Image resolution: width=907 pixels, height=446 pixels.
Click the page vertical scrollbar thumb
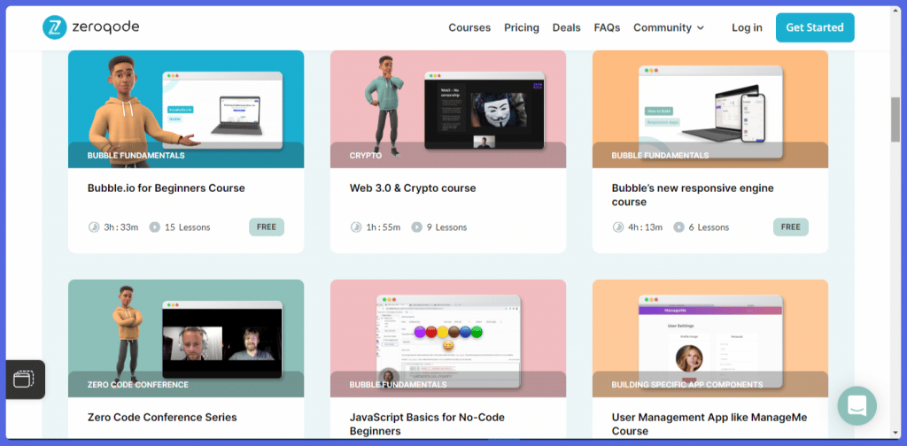[895, 119]
